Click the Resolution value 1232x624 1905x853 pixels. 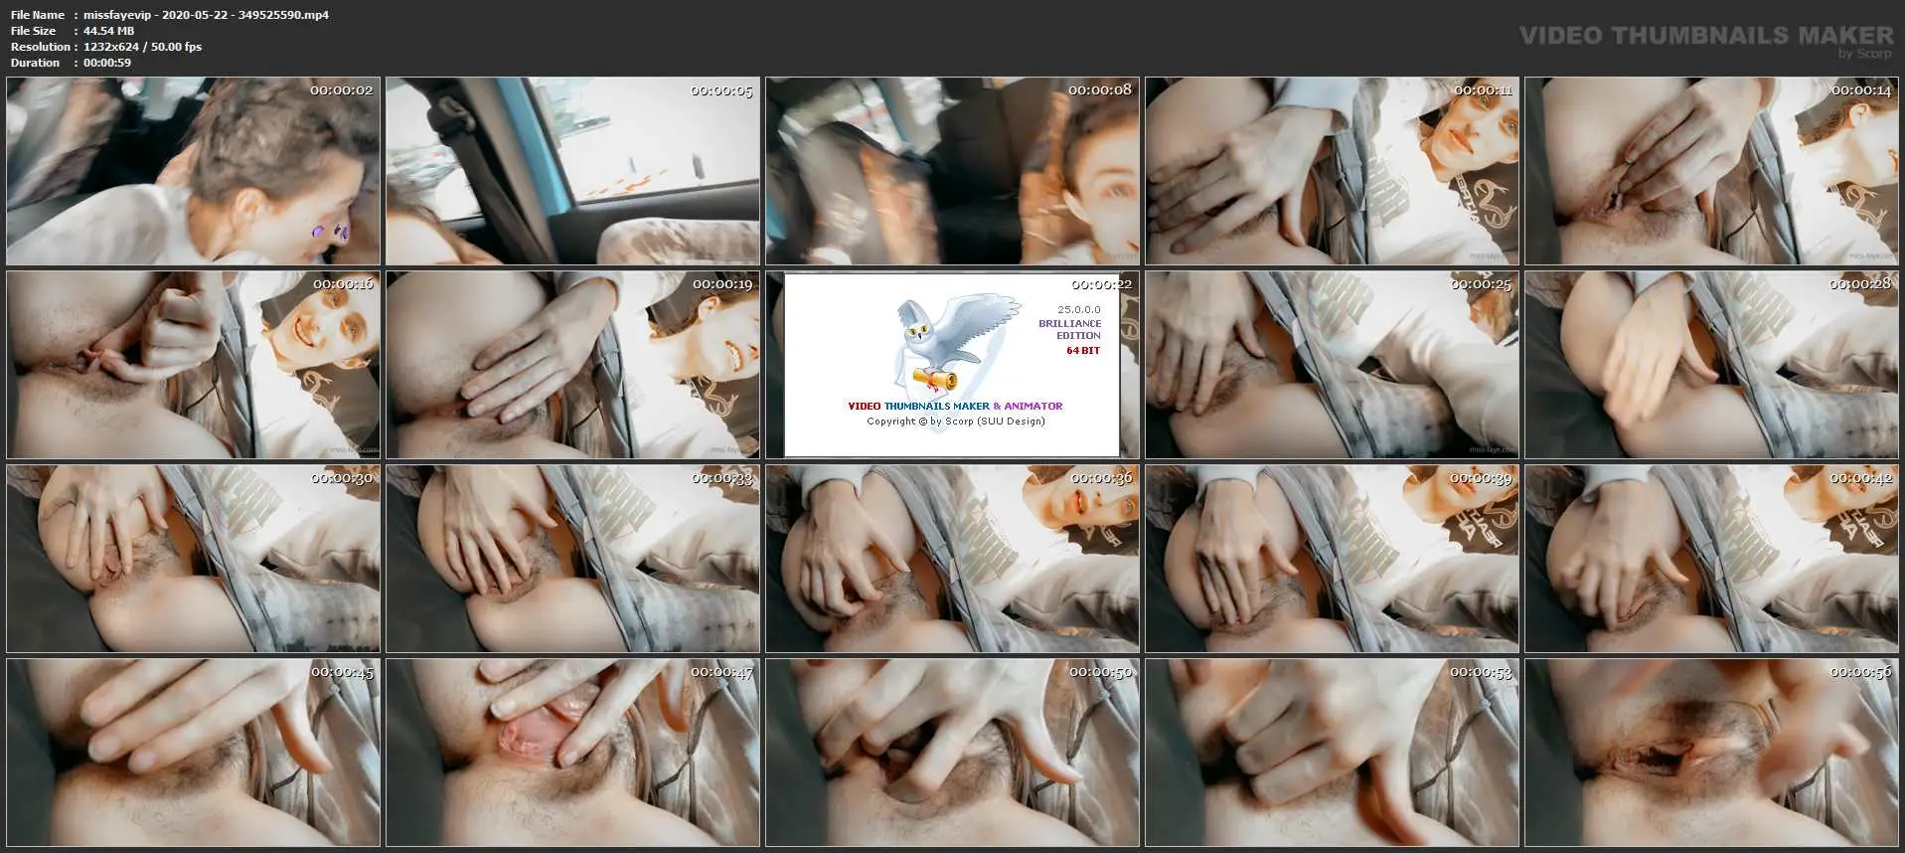click(142, 47)
